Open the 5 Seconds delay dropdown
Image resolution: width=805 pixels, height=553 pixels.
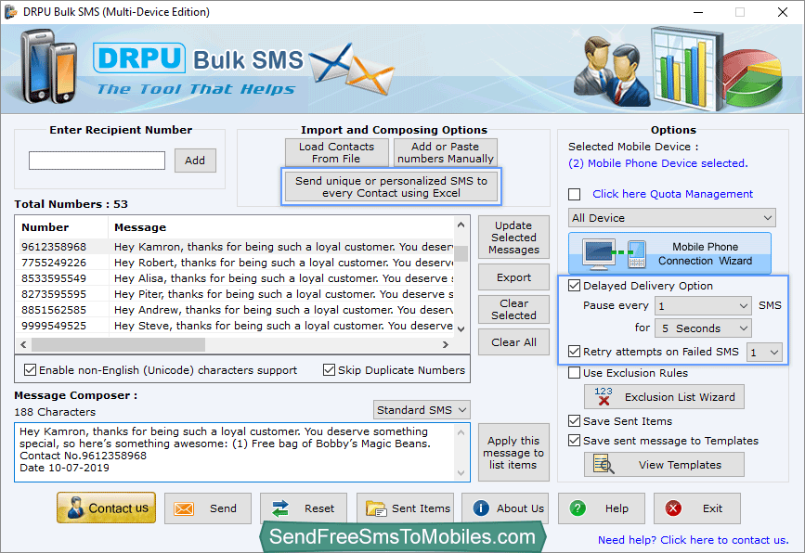(x=703, y=328)
